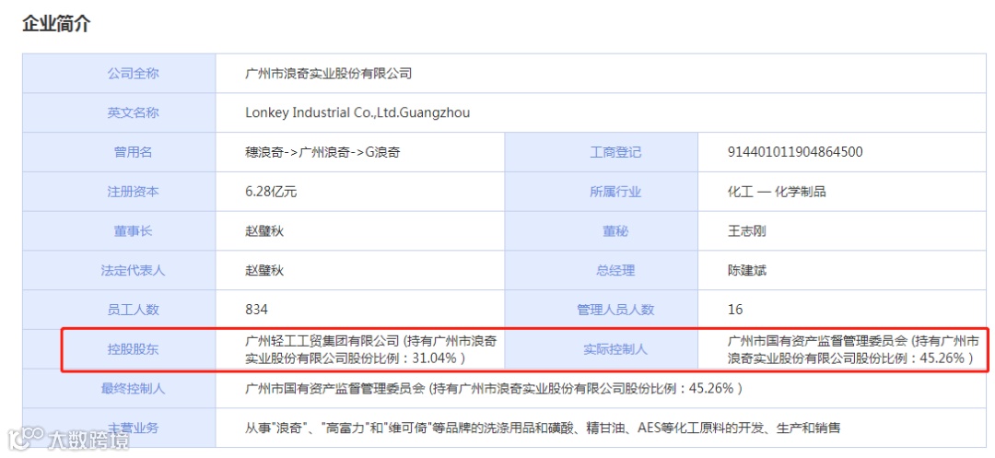Click employee count 834
The height and width of the screenshot is (458, 995).
point(256,310)
